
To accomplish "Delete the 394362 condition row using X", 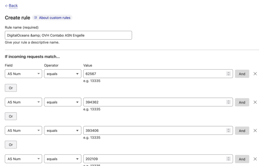I will (x=255, y=102).
